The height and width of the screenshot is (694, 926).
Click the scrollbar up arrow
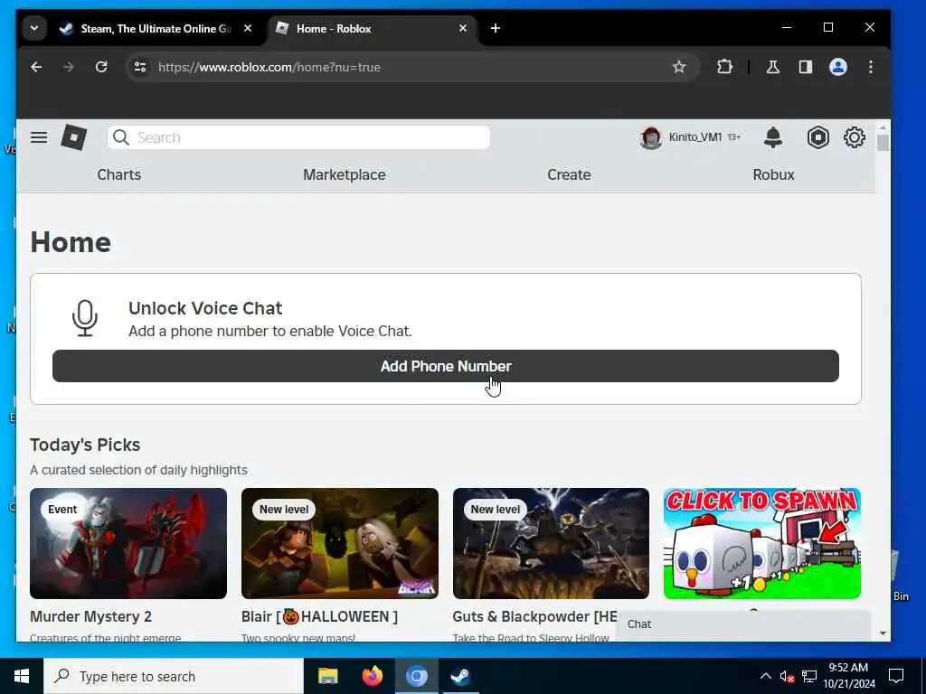883,127
